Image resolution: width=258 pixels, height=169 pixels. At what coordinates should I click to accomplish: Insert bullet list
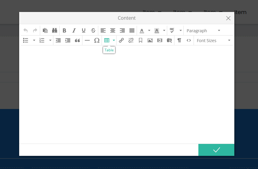tap(26, 40)
